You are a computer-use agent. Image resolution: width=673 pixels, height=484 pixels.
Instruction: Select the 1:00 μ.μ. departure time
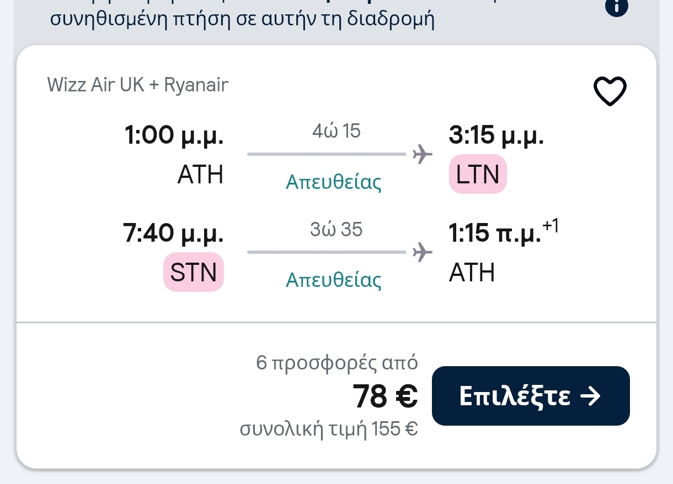click(x=174, y=135)
